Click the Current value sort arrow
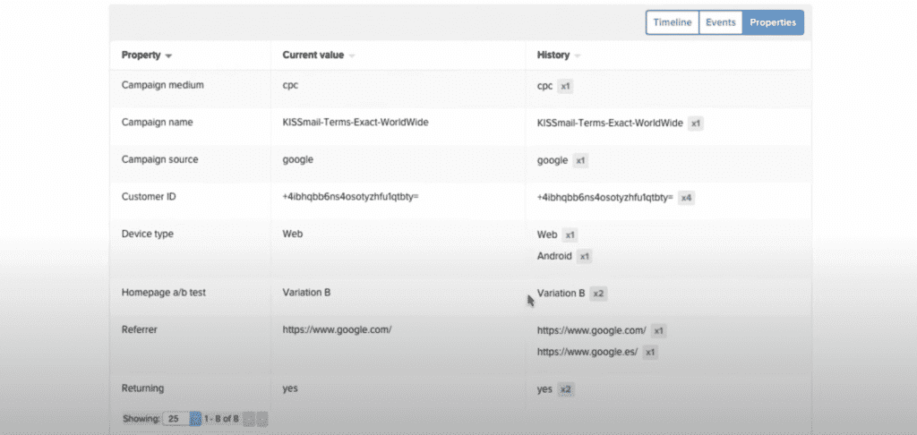Screen dimensions: 917x435 pyautogui.click(x=352, y=55)
